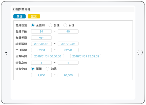Open the 會員等級 field showing VIP
The width and height of the screenshot is (146, 105).
pyautogui.click(x=41, y=38)
